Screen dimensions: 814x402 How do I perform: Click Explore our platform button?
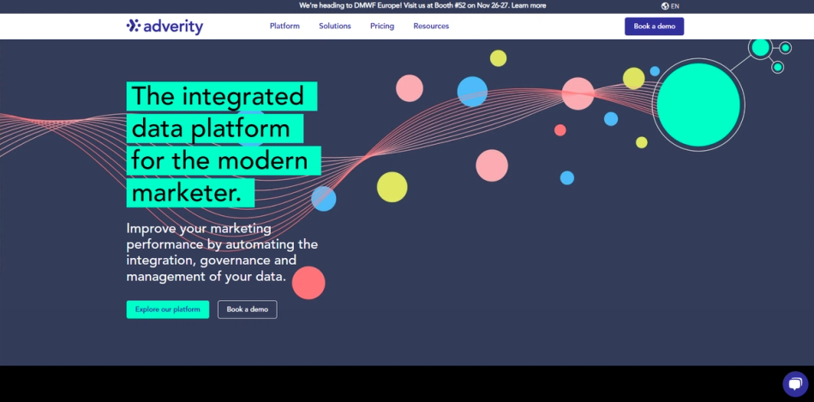(168, 309)
